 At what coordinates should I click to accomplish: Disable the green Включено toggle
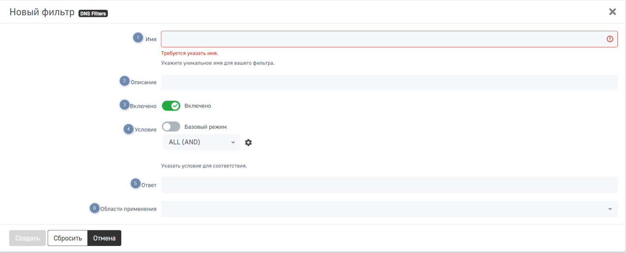[171, 106]
